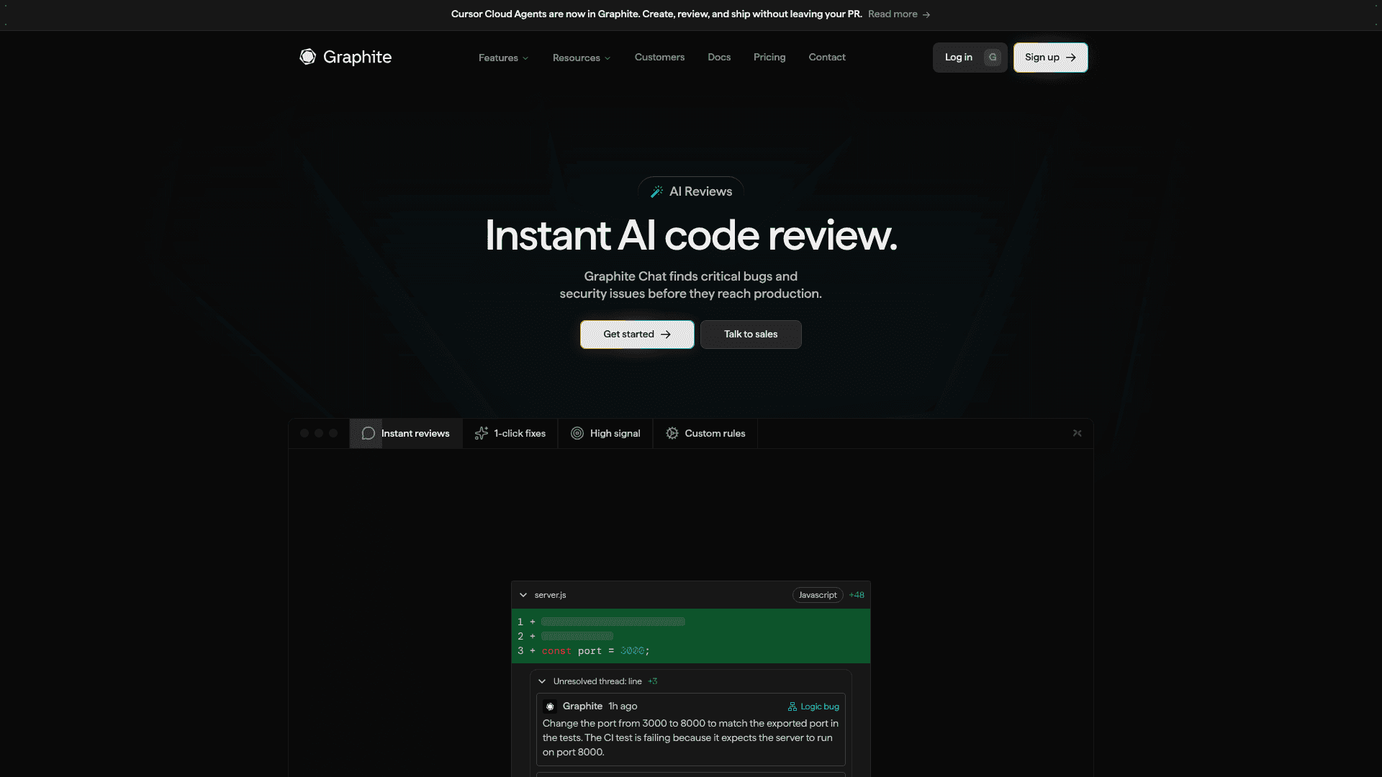Click the Logic bug label text
Viewport: 1382px width, 777px height.
tap(820, 706)
